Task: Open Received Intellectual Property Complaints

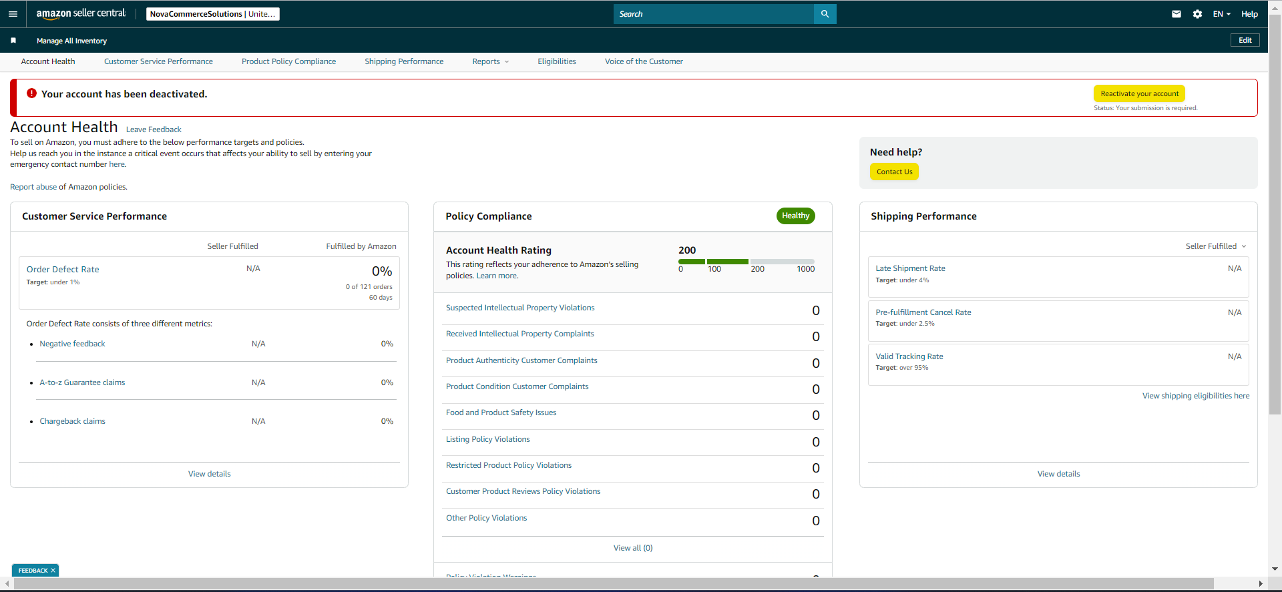Action: [519, 334]
